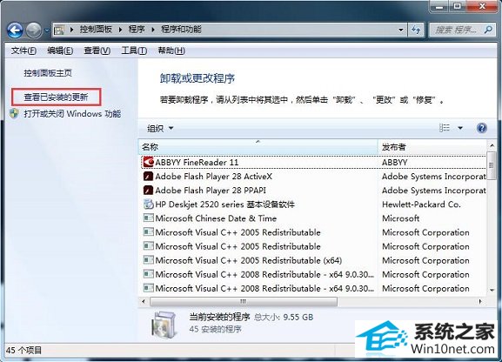
Task: Select HP Deskjet 2520 series icon
Action: pos(148,204)
